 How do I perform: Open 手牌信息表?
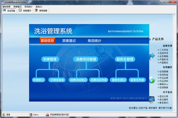57,80
